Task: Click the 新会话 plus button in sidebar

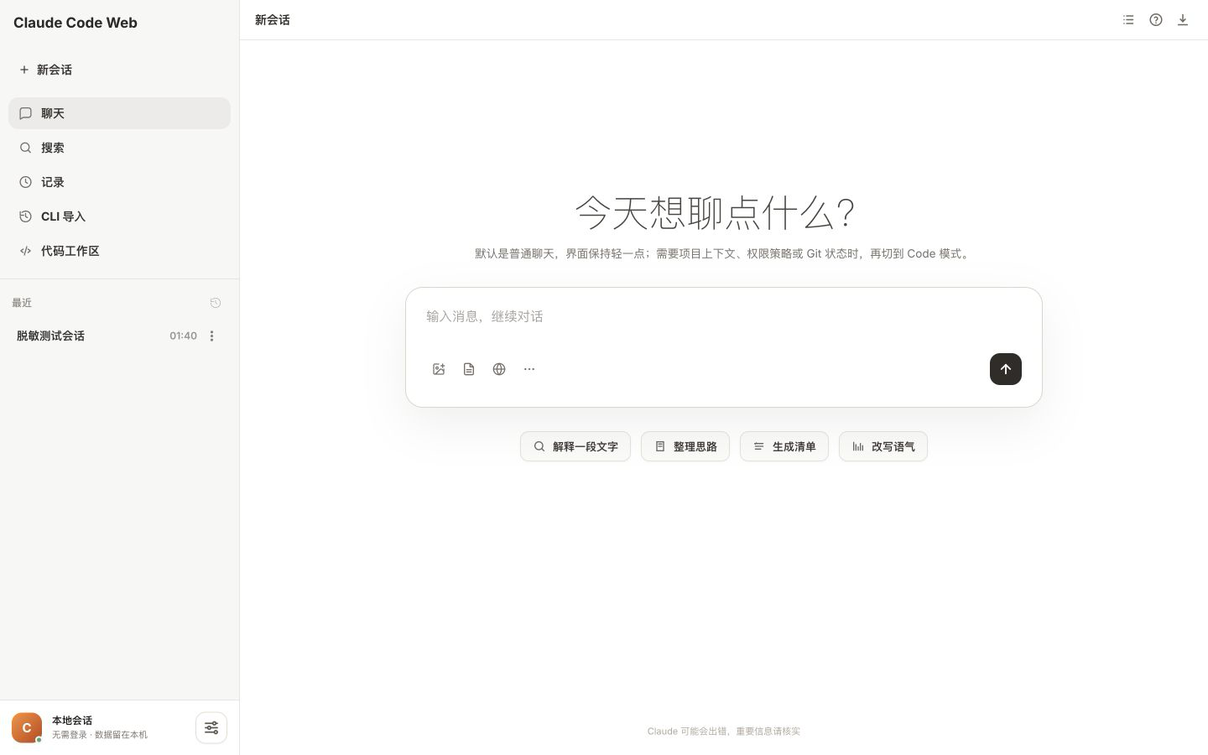Action: coord(46,70)
